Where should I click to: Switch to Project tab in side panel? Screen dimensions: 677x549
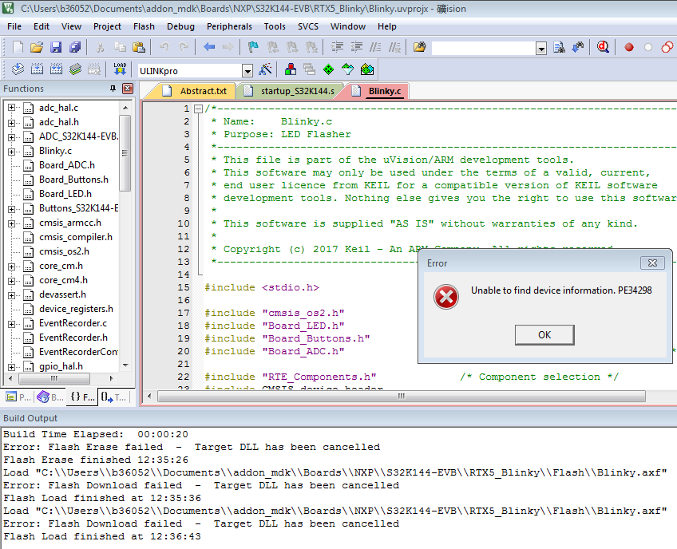[18, 397]
